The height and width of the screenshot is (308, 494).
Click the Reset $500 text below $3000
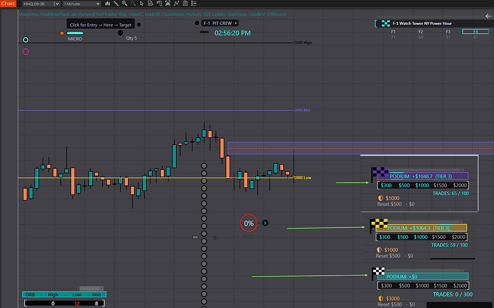tap(389, 304)
